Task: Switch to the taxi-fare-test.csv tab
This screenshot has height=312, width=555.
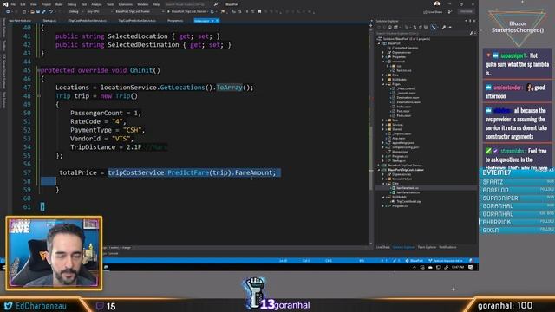Action: coord(20,21)
